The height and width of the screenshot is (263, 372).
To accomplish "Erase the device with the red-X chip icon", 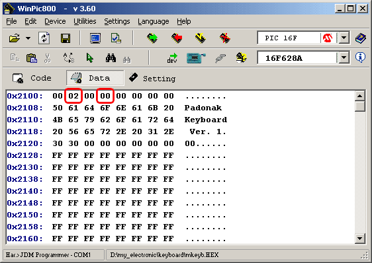I will (x=224, y=38).
